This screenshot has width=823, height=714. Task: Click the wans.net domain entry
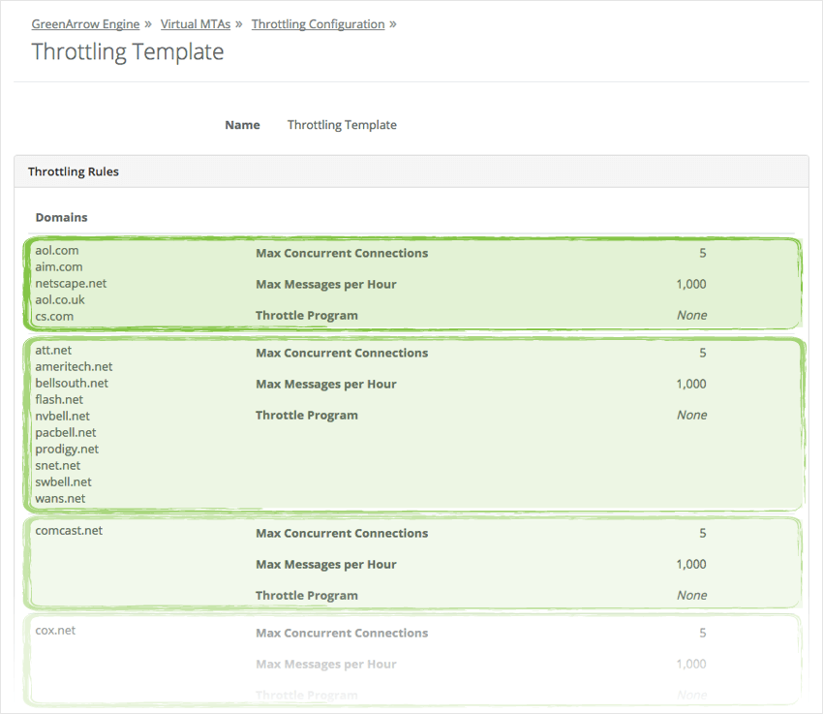(x=60, y=499)
